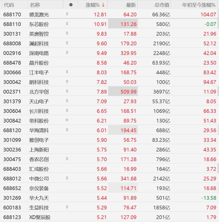
Task: Select the 上海新阳 row
Action: point(39,149)
